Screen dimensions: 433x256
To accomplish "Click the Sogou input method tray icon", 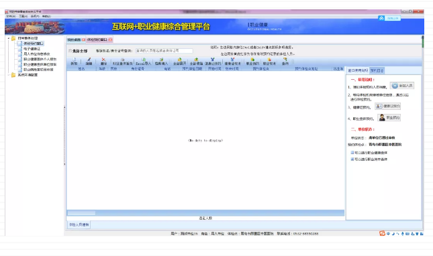I will pos(382,233).
